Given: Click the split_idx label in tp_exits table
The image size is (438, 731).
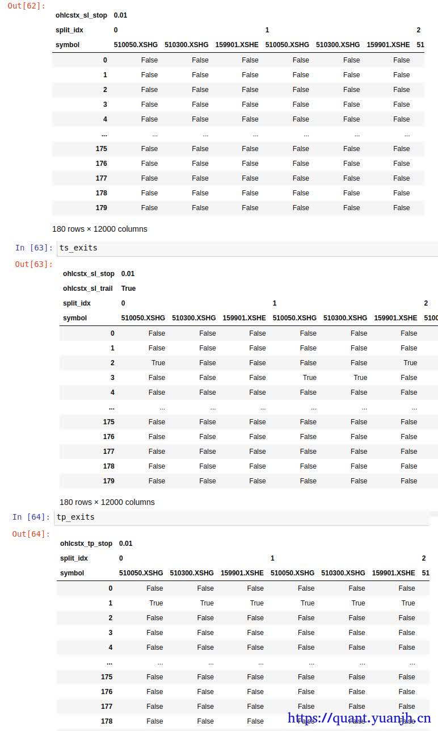Looking at the screenshot, I should (x=74, y=558).
